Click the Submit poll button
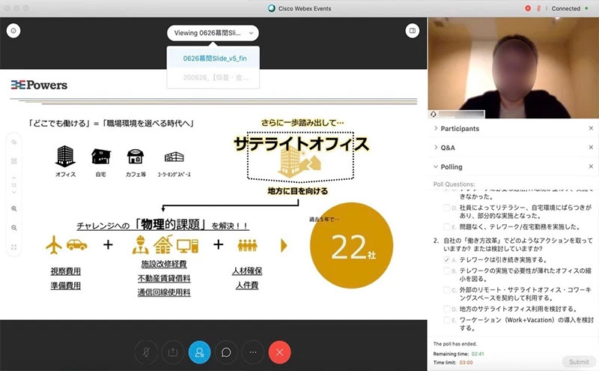The image size is (599, 371). click(x=579, y=361)
